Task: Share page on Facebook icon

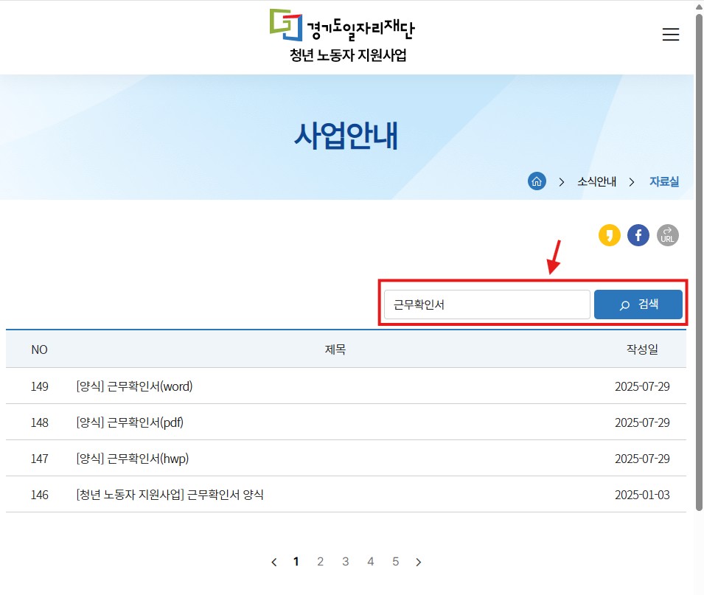Action: (x=638, y=235)
